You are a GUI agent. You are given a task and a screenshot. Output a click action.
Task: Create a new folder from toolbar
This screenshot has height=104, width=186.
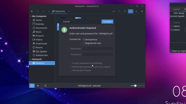tap(119, 11)
